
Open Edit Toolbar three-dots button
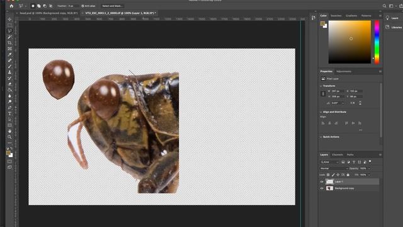pos(10,143)
